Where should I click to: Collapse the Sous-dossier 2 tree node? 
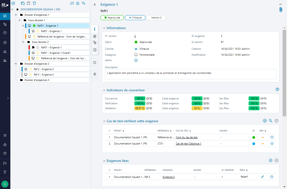click(23, 42)
